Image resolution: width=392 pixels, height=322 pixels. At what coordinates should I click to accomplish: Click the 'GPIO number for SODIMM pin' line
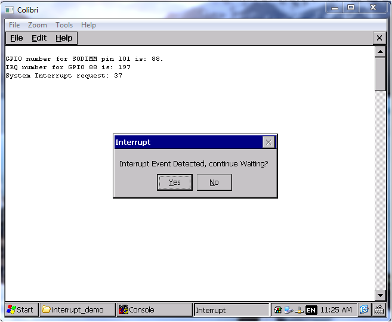click(x=84, y=59)
